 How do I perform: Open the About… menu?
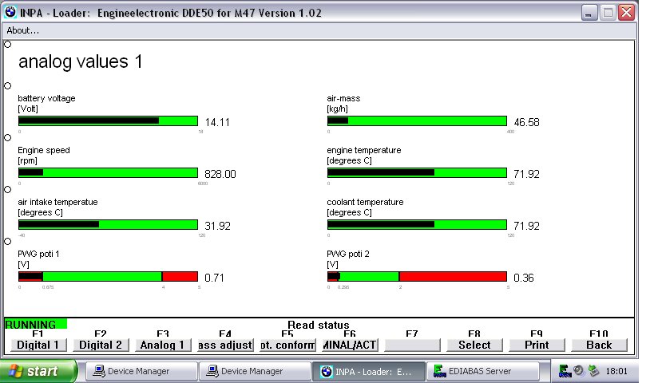(x=23, y=30)
